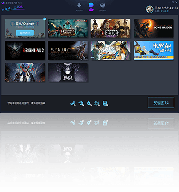Click the small badge on Change game card
Screen dimensions: 179x192
pos(45,19)
